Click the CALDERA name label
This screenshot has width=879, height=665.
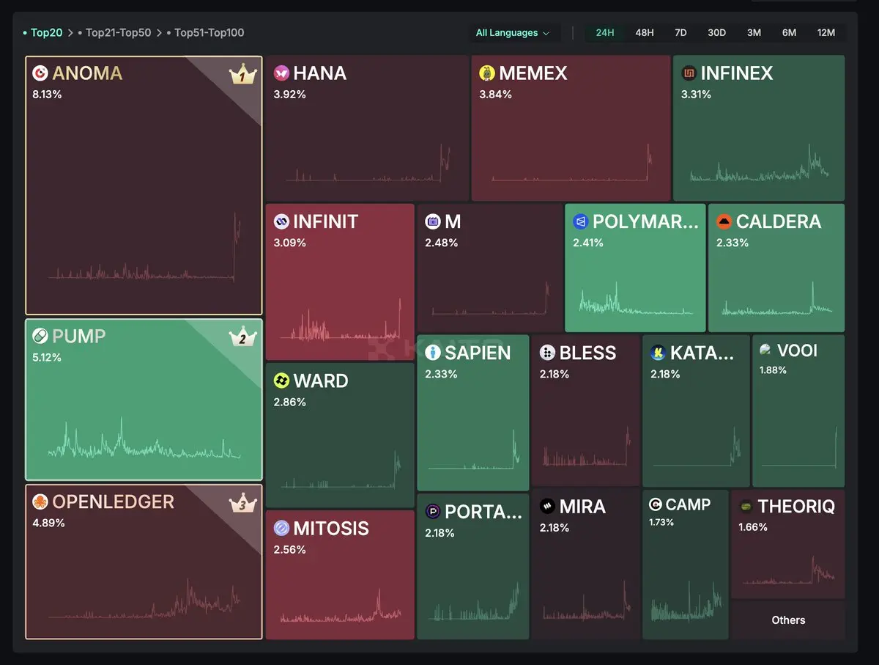coord(779,221)
